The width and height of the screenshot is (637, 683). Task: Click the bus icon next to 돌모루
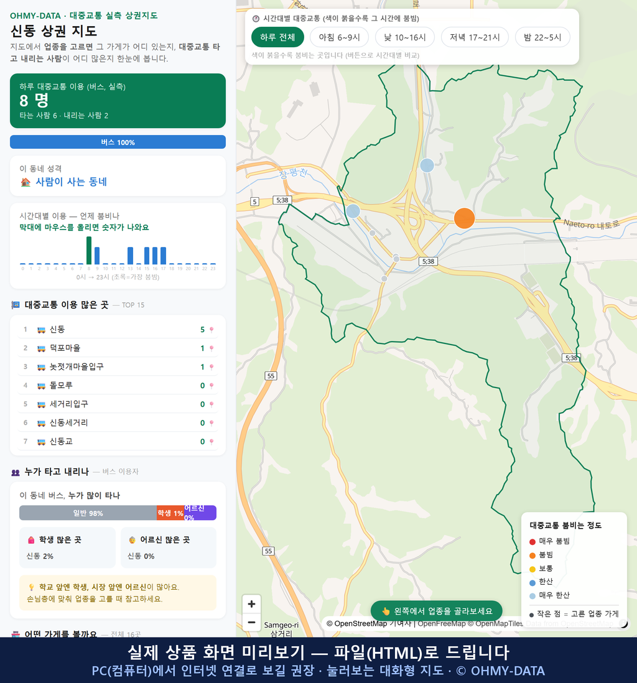point(42,386)
